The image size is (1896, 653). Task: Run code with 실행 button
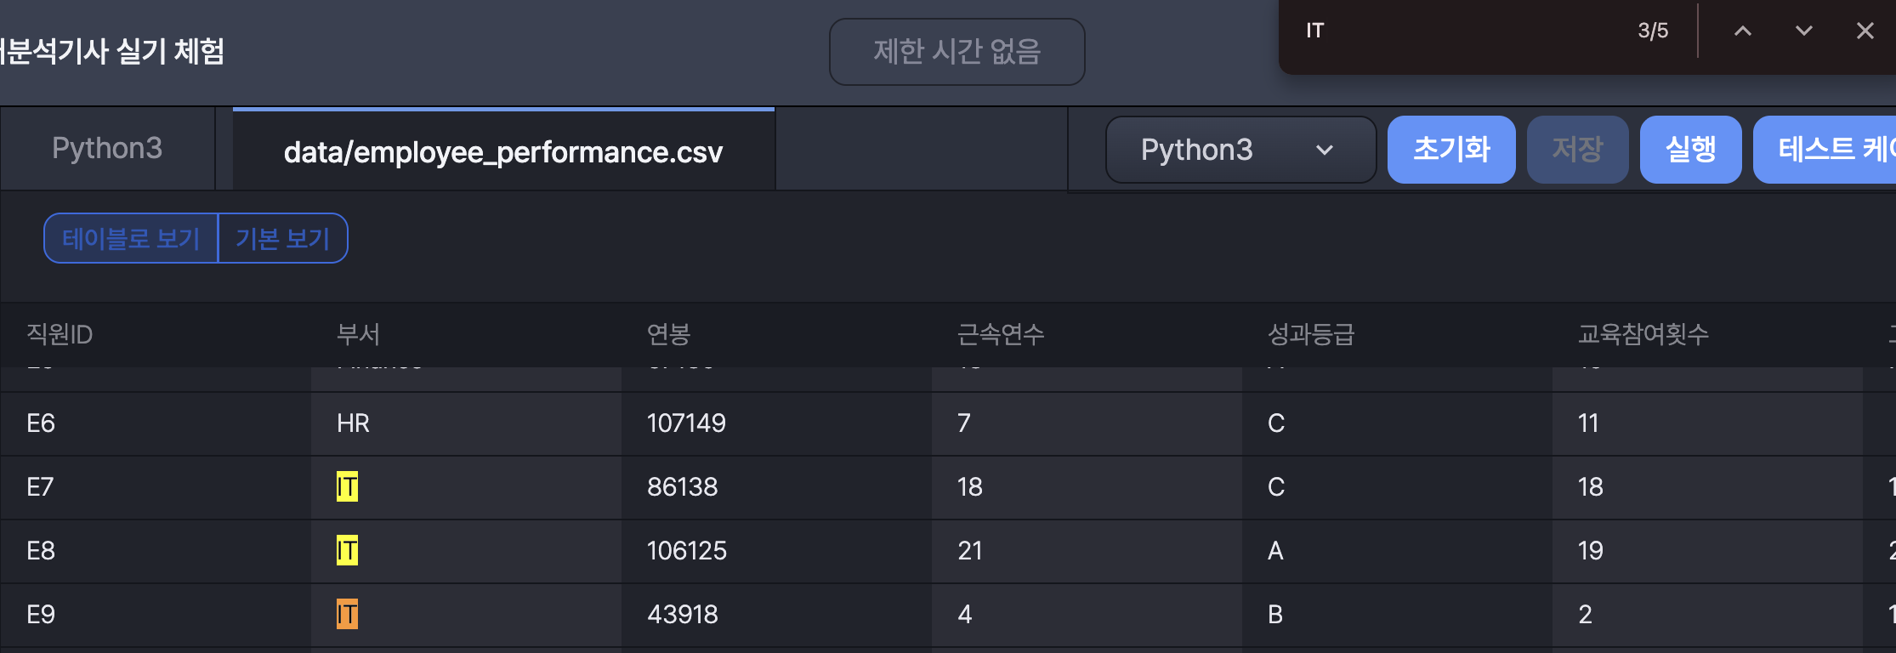[x=1690, y=150]
